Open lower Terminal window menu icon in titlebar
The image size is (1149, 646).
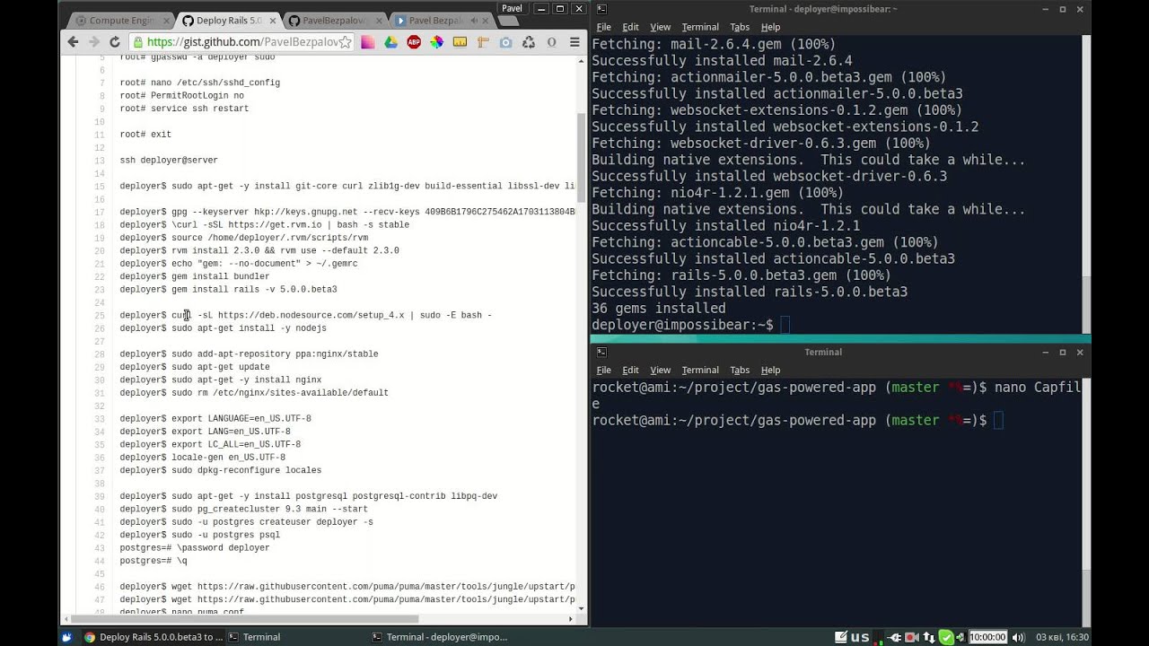[x=601, y=353]
